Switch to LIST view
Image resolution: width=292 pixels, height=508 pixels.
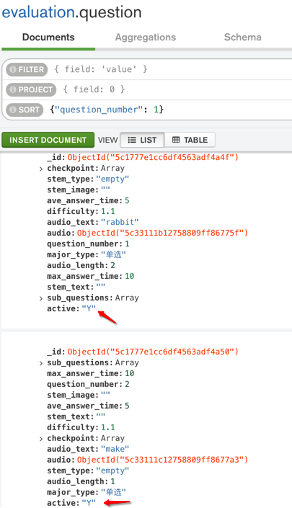(x=142, y=140)
